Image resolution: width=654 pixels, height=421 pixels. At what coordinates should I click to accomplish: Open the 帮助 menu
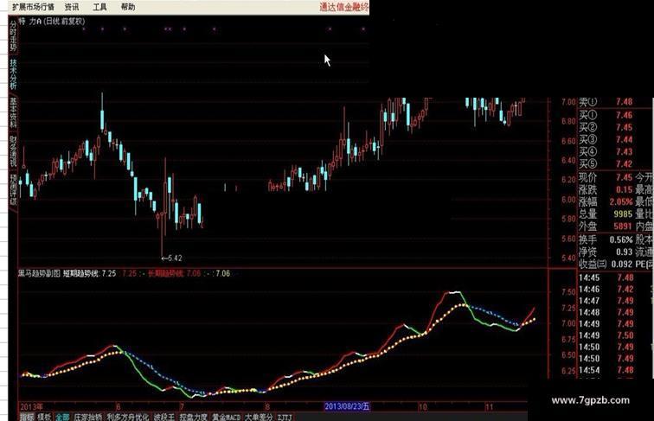tap(128, 7)
